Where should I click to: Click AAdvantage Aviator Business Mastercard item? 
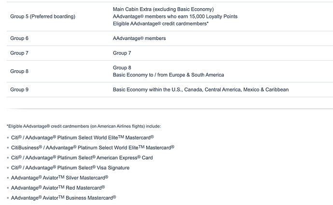(64, 198)
